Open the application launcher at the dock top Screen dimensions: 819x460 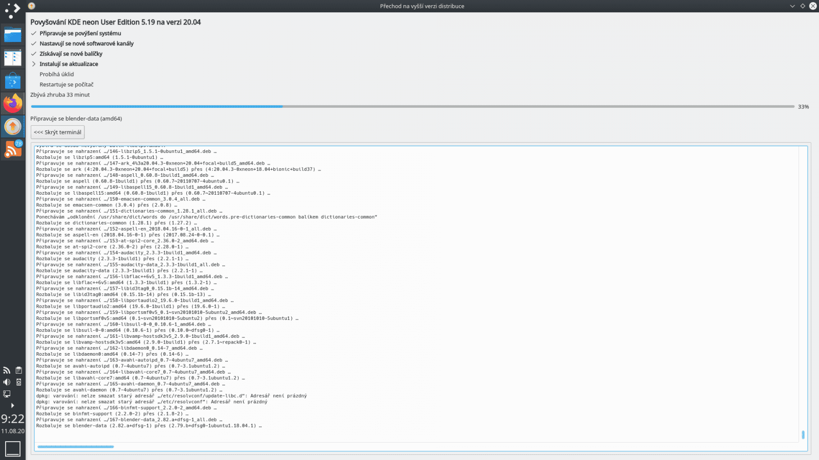[13, 9]
